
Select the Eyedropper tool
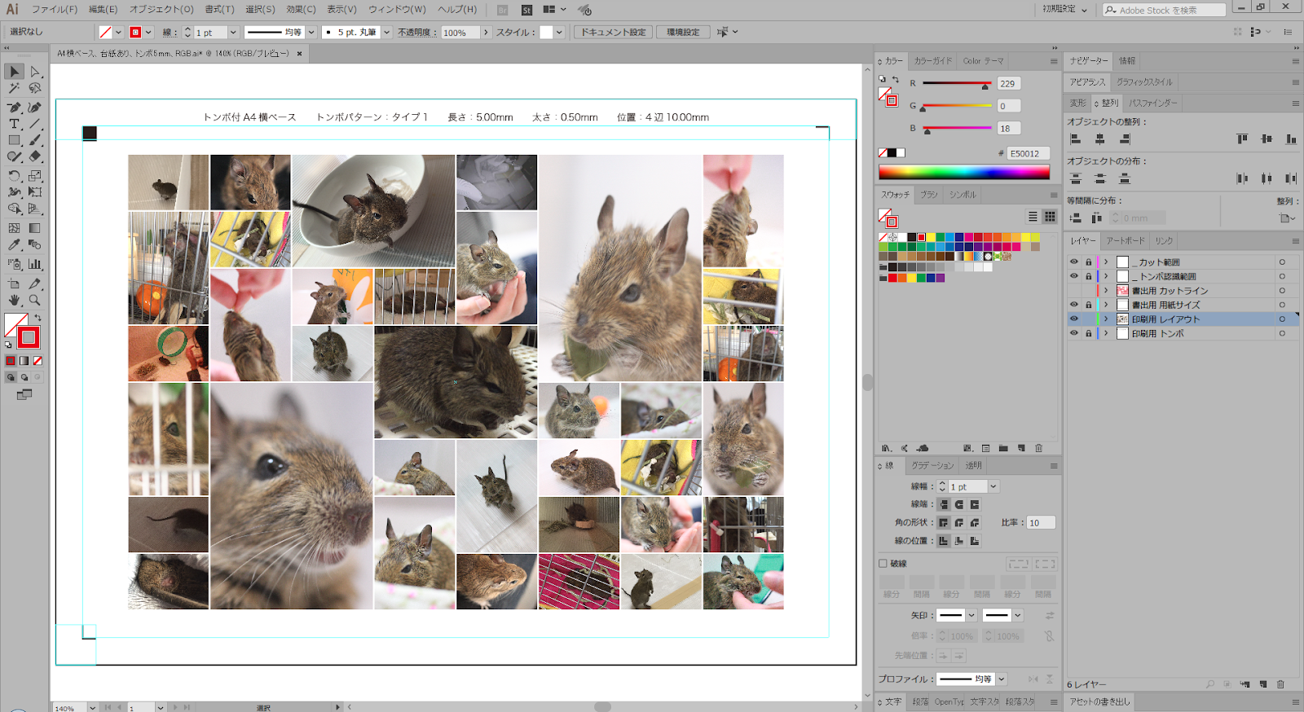point(14,244)
